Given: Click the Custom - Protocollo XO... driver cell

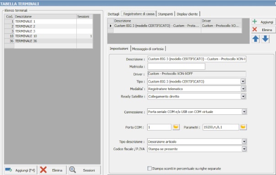Looking at the screenshot, I should point(221,26).
